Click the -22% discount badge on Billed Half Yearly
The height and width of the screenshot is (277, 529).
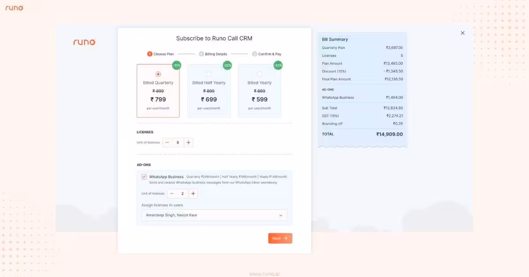pos(227,65)
